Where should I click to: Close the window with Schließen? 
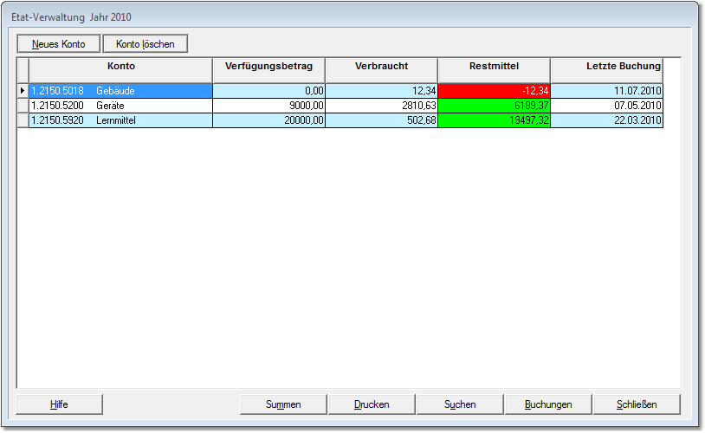click(637, 404)
